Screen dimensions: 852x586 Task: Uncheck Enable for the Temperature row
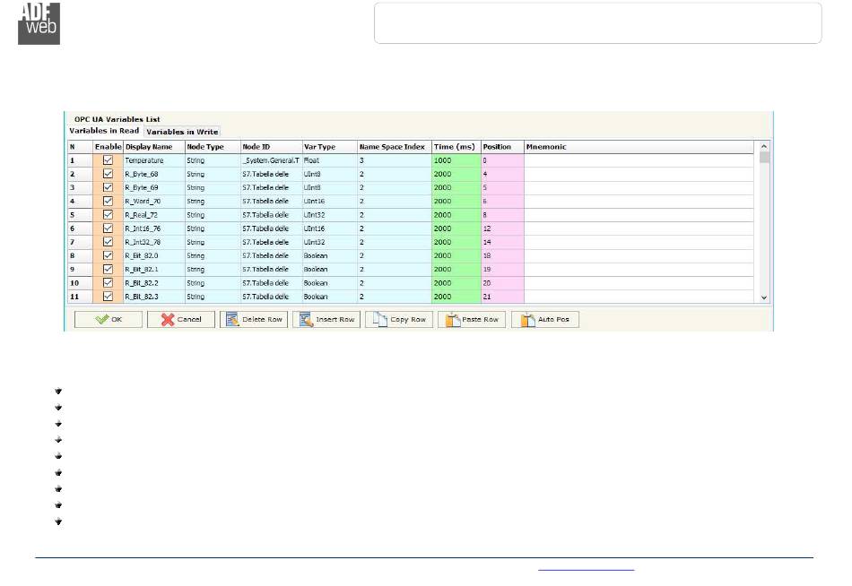point(108,160)
